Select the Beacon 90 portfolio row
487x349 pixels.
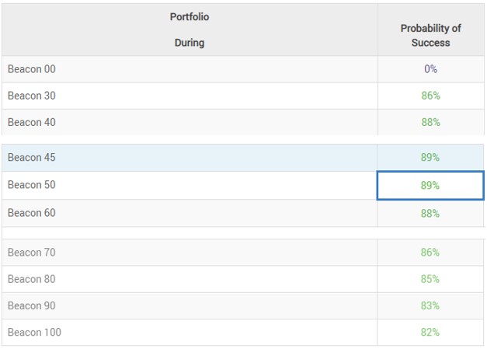point(243,305)
